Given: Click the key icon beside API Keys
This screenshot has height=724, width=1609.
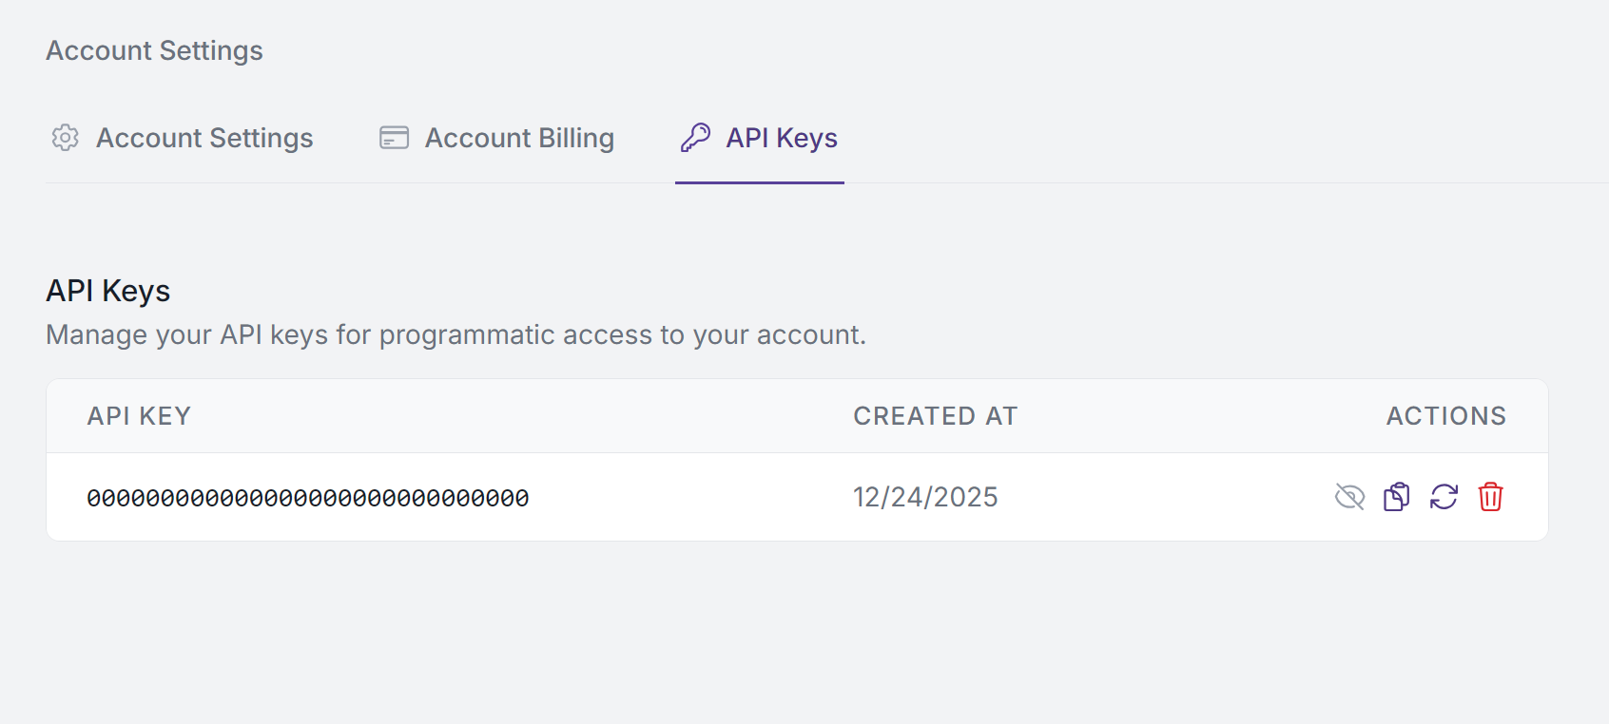Looking at the screenshot, I should (695, 138).
